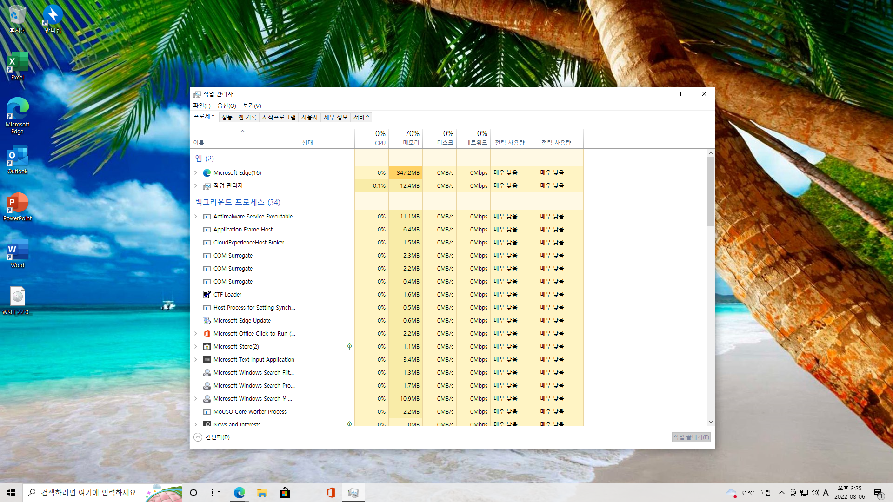893x502 pixels.
Task: Click the Microsoft Text Input Application icon
Action: (x=207, y=360)
